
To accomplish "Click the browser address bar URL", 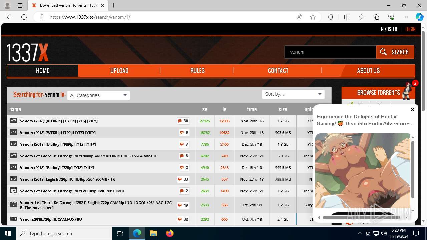I will click(90, 17).
